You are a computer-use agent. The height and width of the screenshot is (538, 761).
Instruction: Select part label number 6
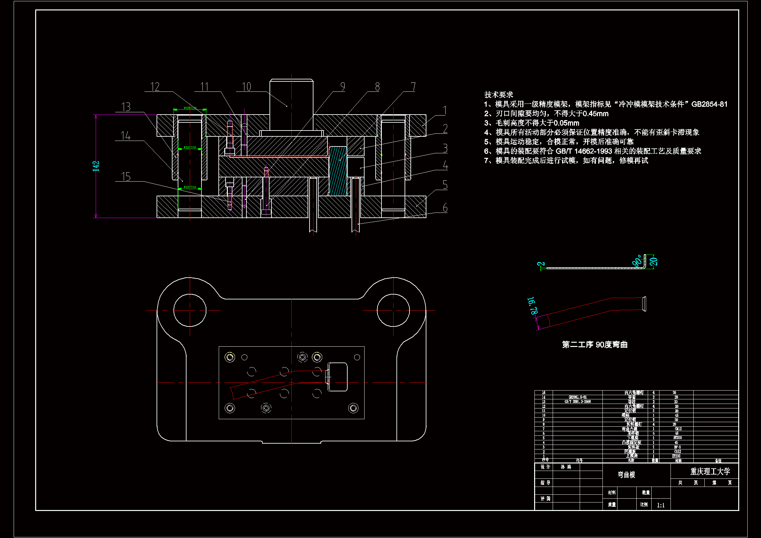click(x=445, y=208)
